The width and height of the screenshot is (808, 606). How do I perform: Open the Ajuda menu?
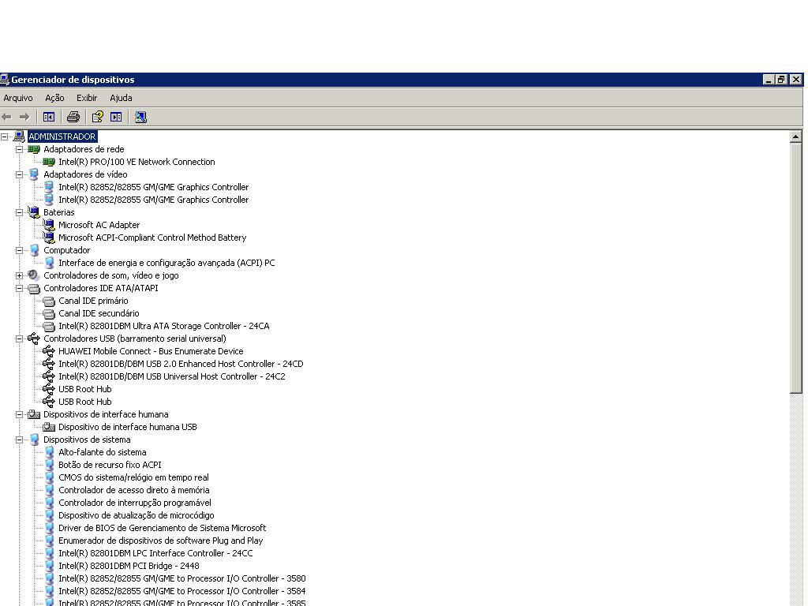tap(121, 98)
